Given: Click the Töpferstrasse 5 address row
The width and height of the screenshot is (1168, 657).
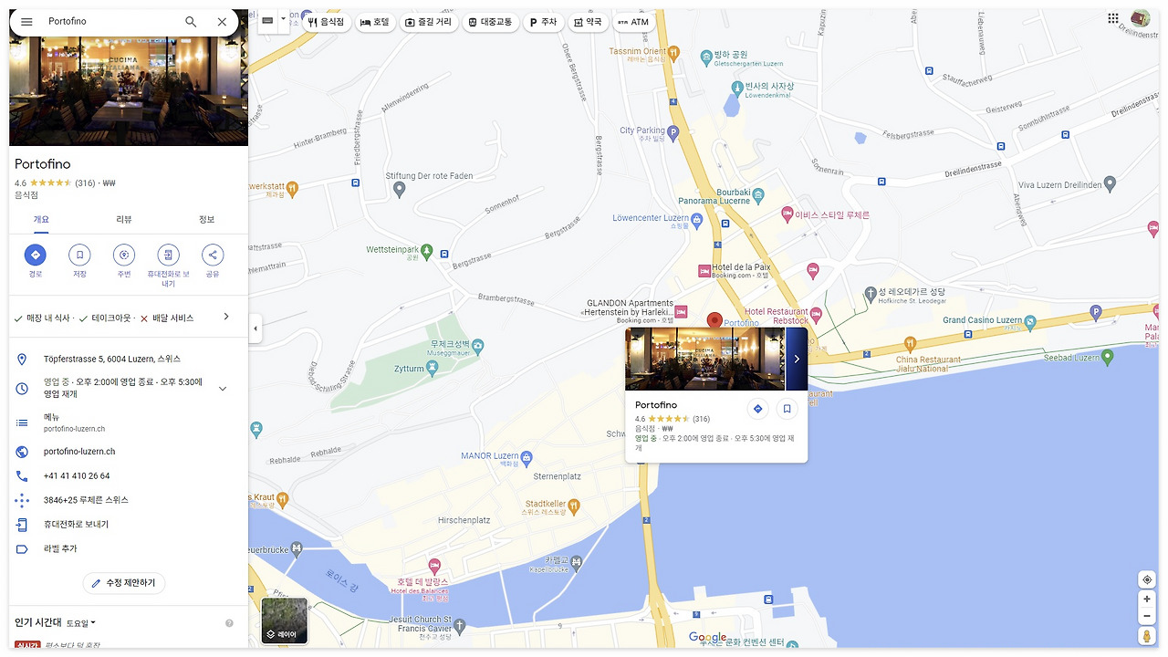Looking at the screenshot, I should (129, 360).
